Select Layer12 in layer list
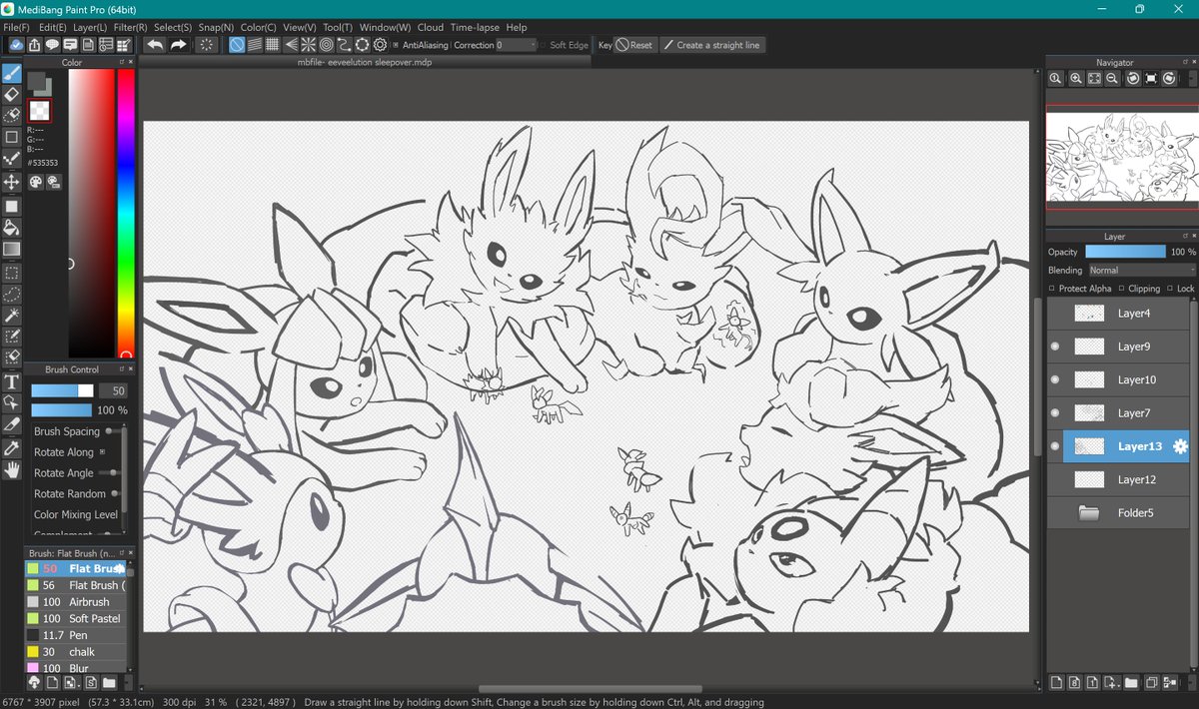1199x709 pixels. pyautogui.click(x=1118, y=480)
